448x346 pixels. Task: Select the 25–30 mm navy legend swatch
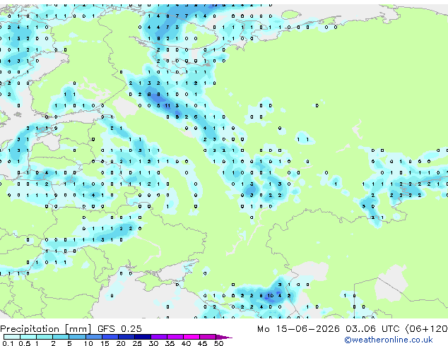point(142,337)
